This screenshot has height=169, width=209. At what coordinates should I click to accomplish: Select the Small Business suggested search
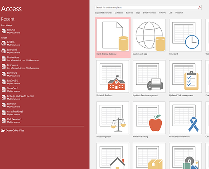click(149, 13)
